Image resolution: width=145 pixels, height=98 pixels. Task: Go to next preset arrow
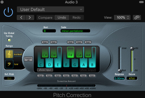click(x=30, y=17)
